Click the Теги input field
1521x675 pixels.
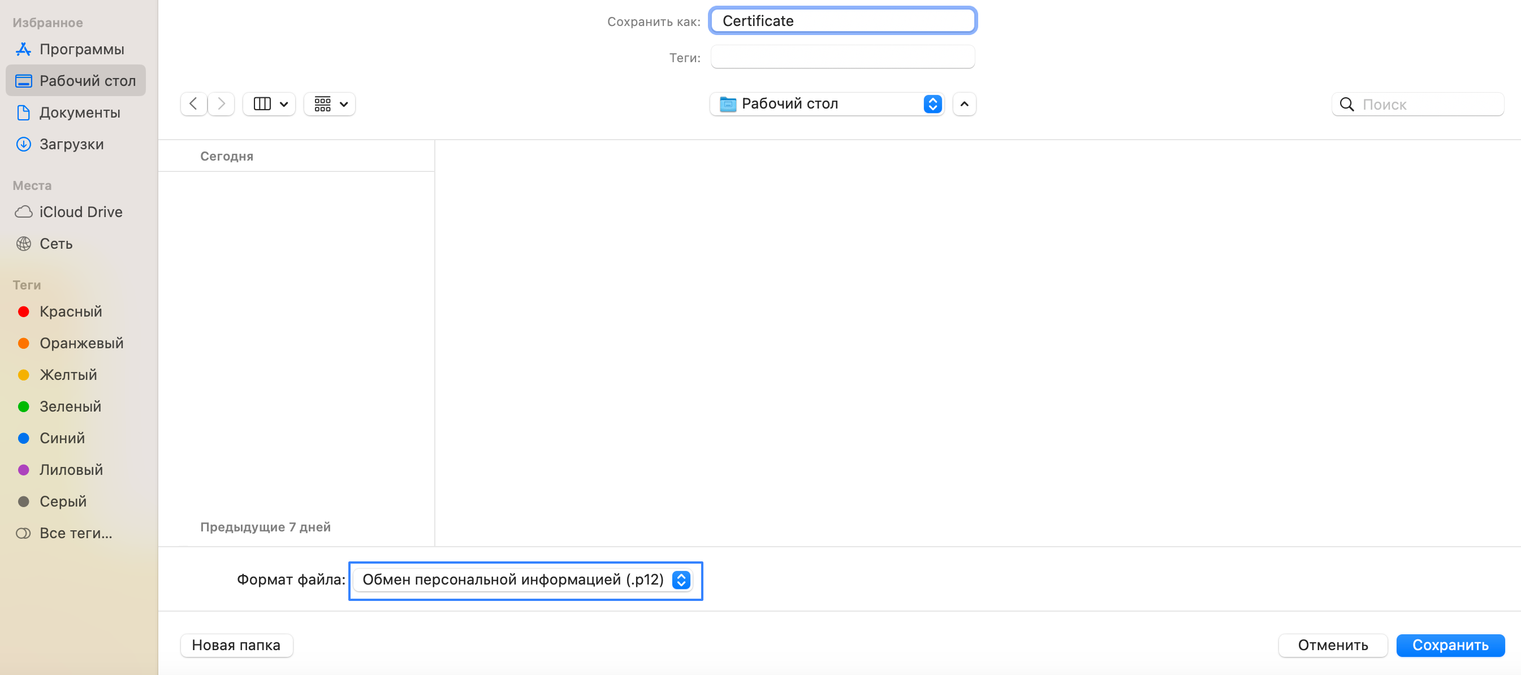click(x=842, y=57)
